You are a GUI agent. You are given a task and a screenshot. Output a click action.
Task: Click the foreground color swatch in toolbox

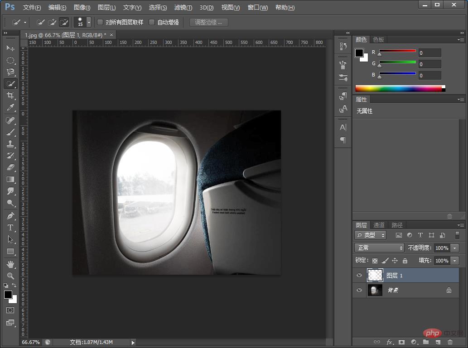pyautogui.click(x=8, y=295)
